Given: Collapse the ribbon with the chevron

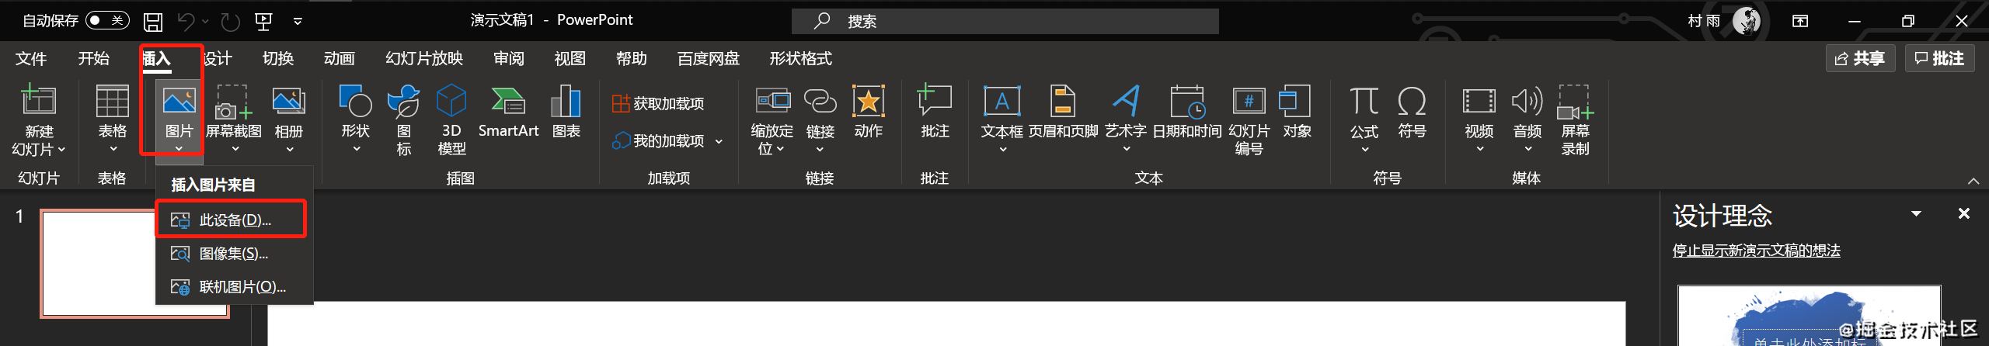Looking at the screenshot, I should click(1973, 181).
